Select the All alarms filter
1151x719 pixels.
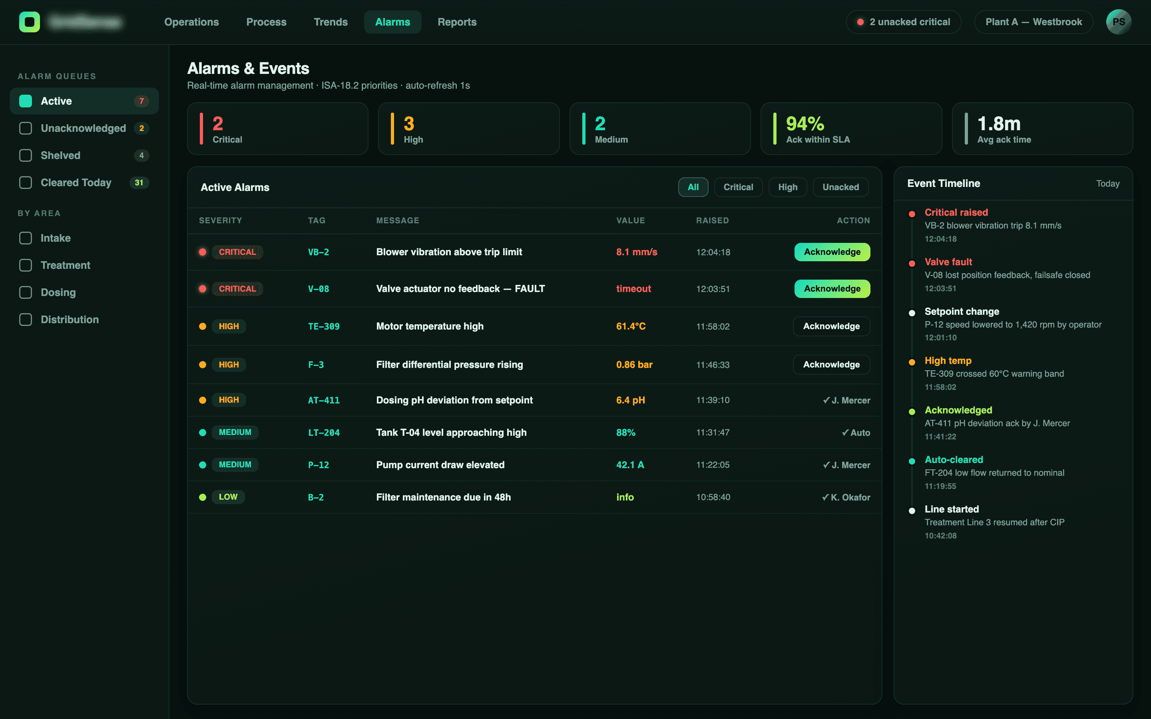tap(693, 187)
